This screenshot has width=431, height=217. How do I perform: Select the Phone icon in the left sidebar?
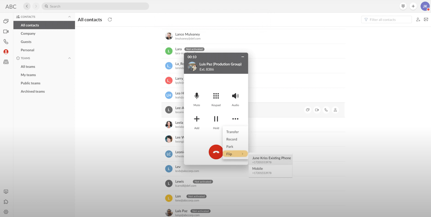[6, 42]
